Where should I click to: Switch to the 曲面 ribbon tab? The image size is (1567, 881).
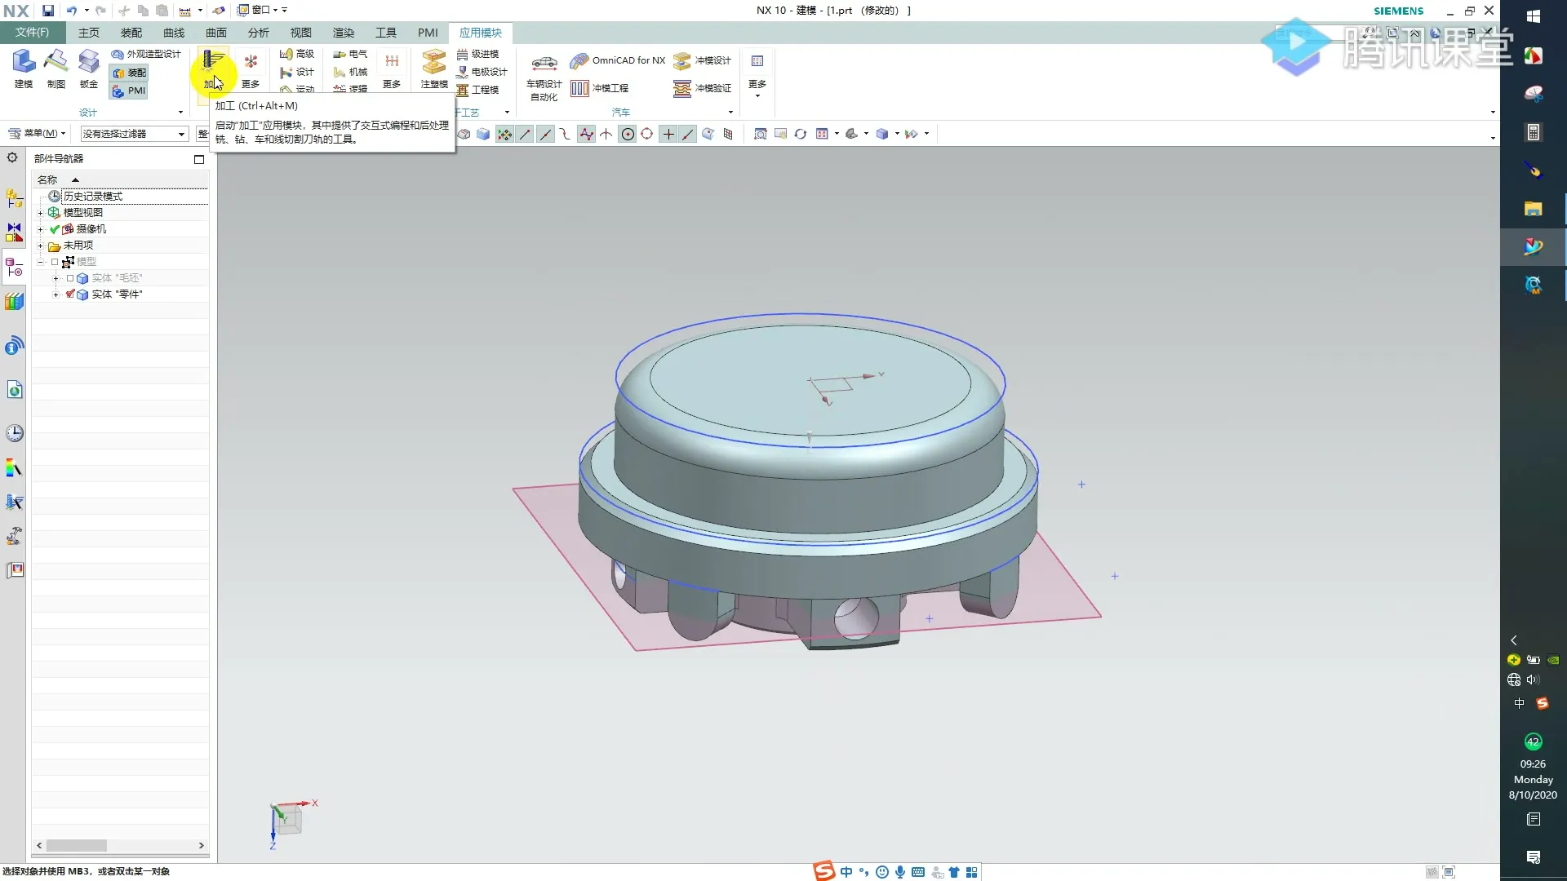point(215,33)
